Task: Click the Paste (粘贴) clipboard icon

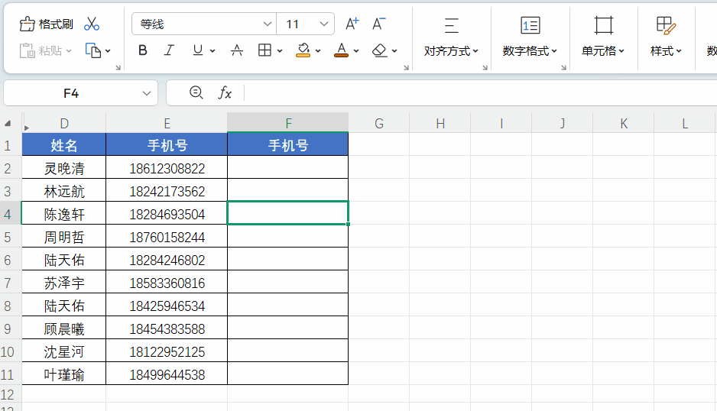Action: coord(27,50)
